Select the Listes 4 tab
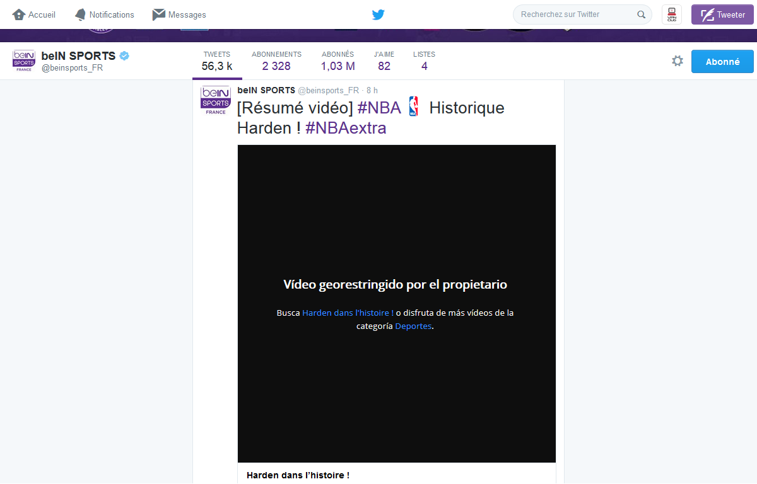 (424, 61)
